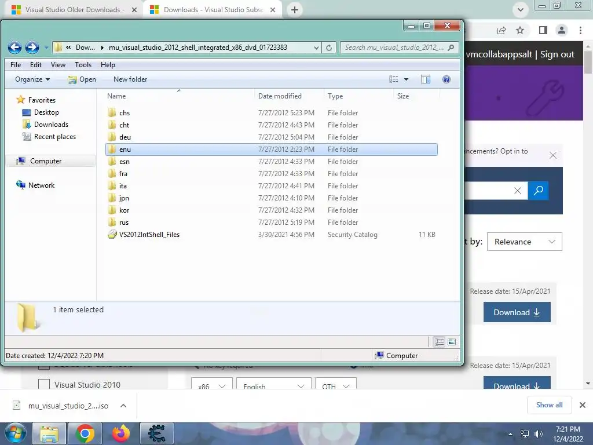Share this page from Chrome toolbar

tap(502, 30)
